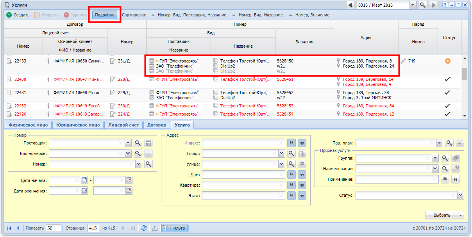Switch to the Договор tab
Screen dimensions: 472x237
[x=157, y=125]
